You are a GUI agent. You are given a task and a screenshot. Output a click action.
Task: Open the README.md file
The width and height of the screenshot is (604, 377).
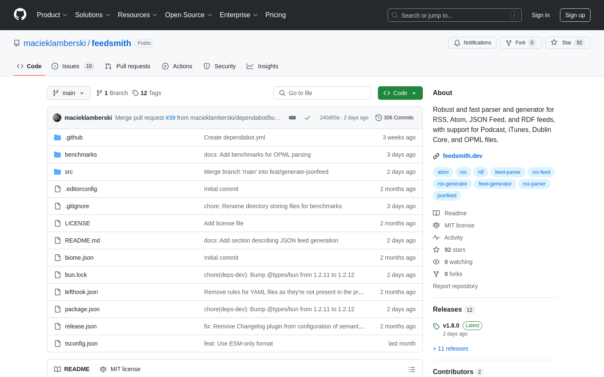(x=83, y=240)
